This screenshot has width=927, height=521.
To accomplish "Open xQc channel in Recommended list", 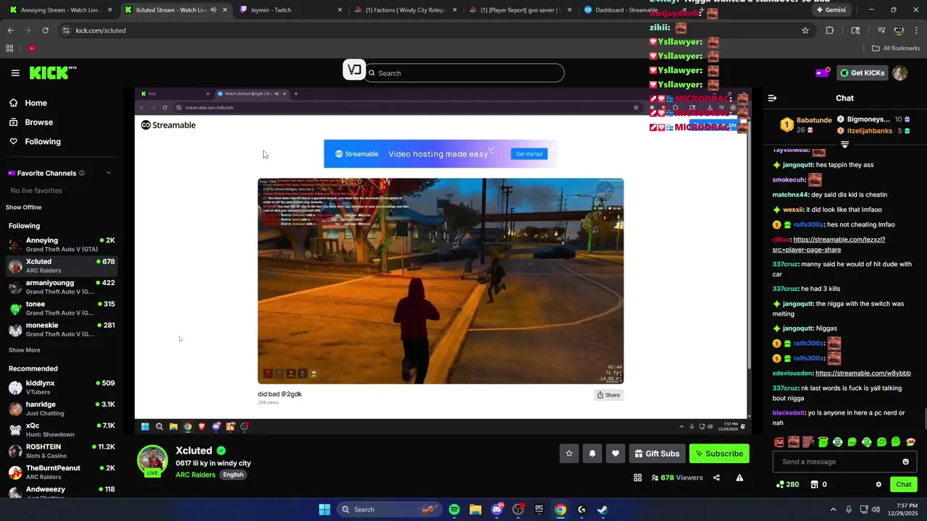I will [x=61, y=430].
